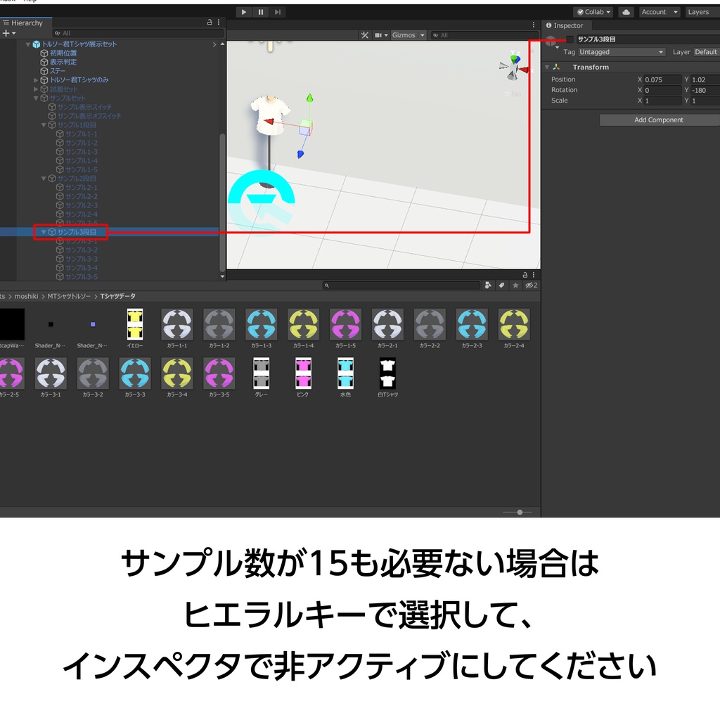Open prefab via arrow on トルソー君Tシャツ展示セット row

coord(214,44)
